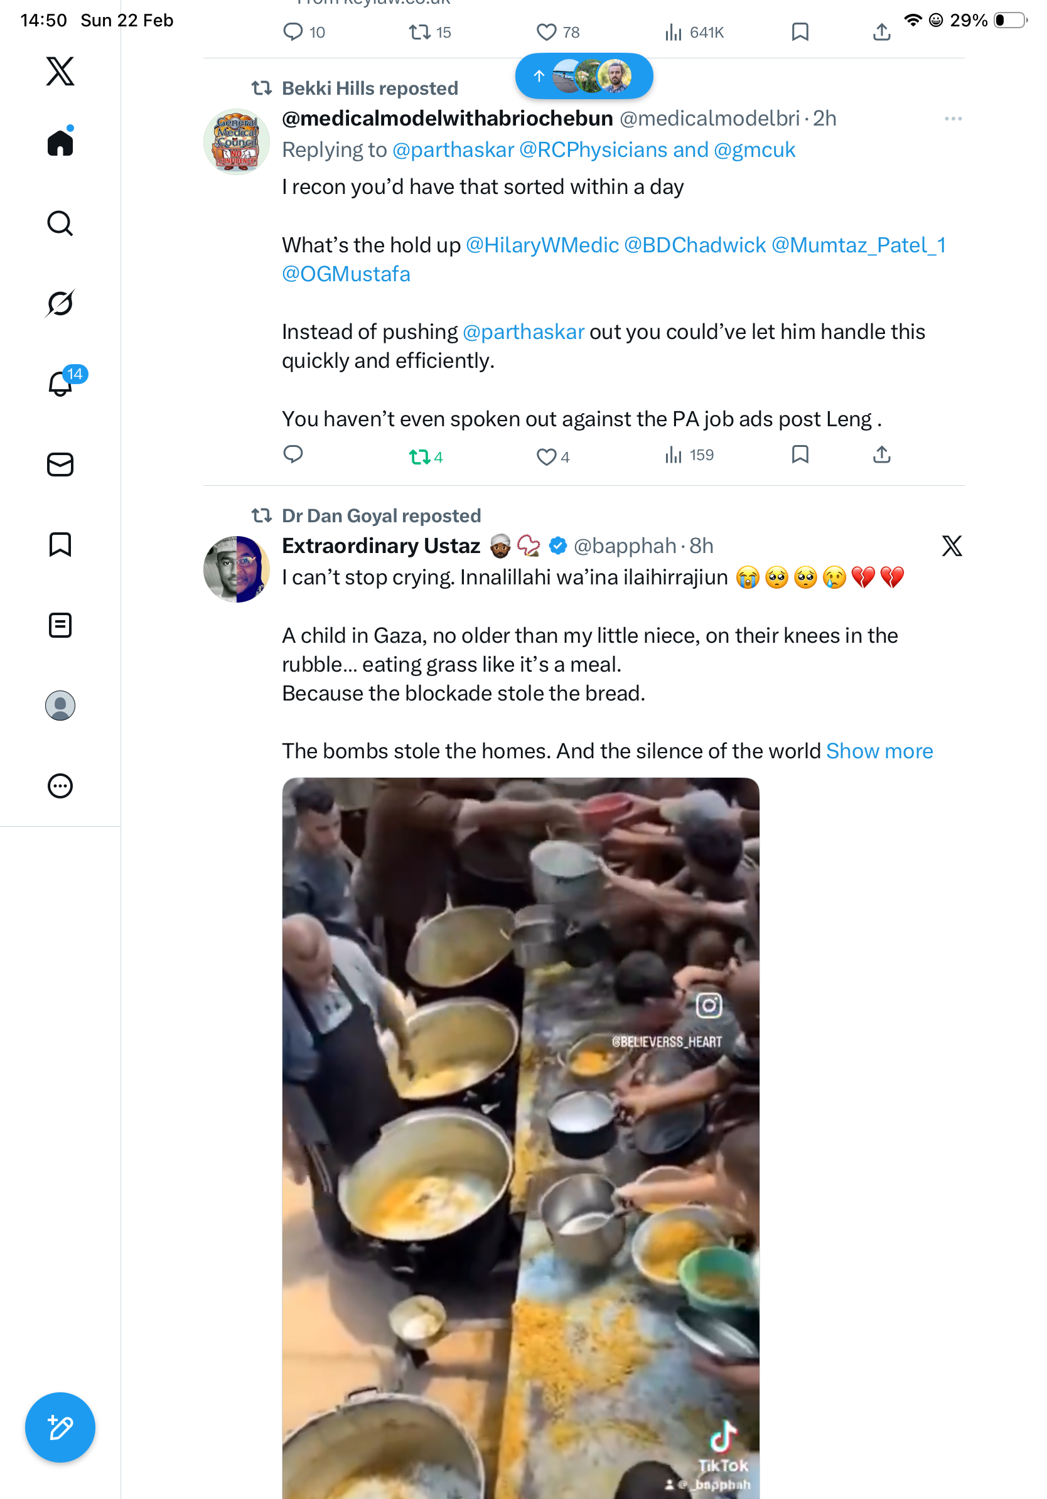Open the Search page in sidebar
The height and width of the screenshot is (1499, 1047).
pos(60,223)
